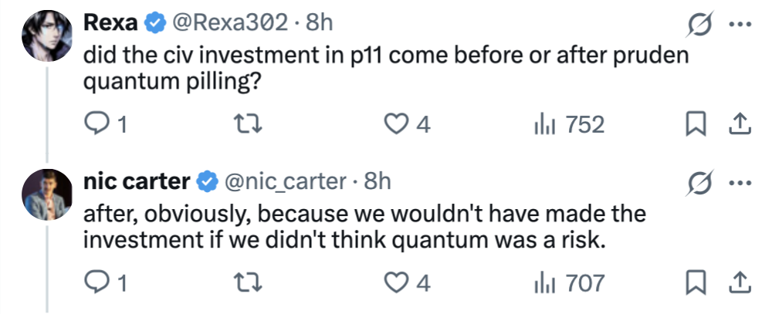Bookmark nic carter's reply
This screenshot has height=314, width=772.
pyautogui.click(x=698, y=283)
